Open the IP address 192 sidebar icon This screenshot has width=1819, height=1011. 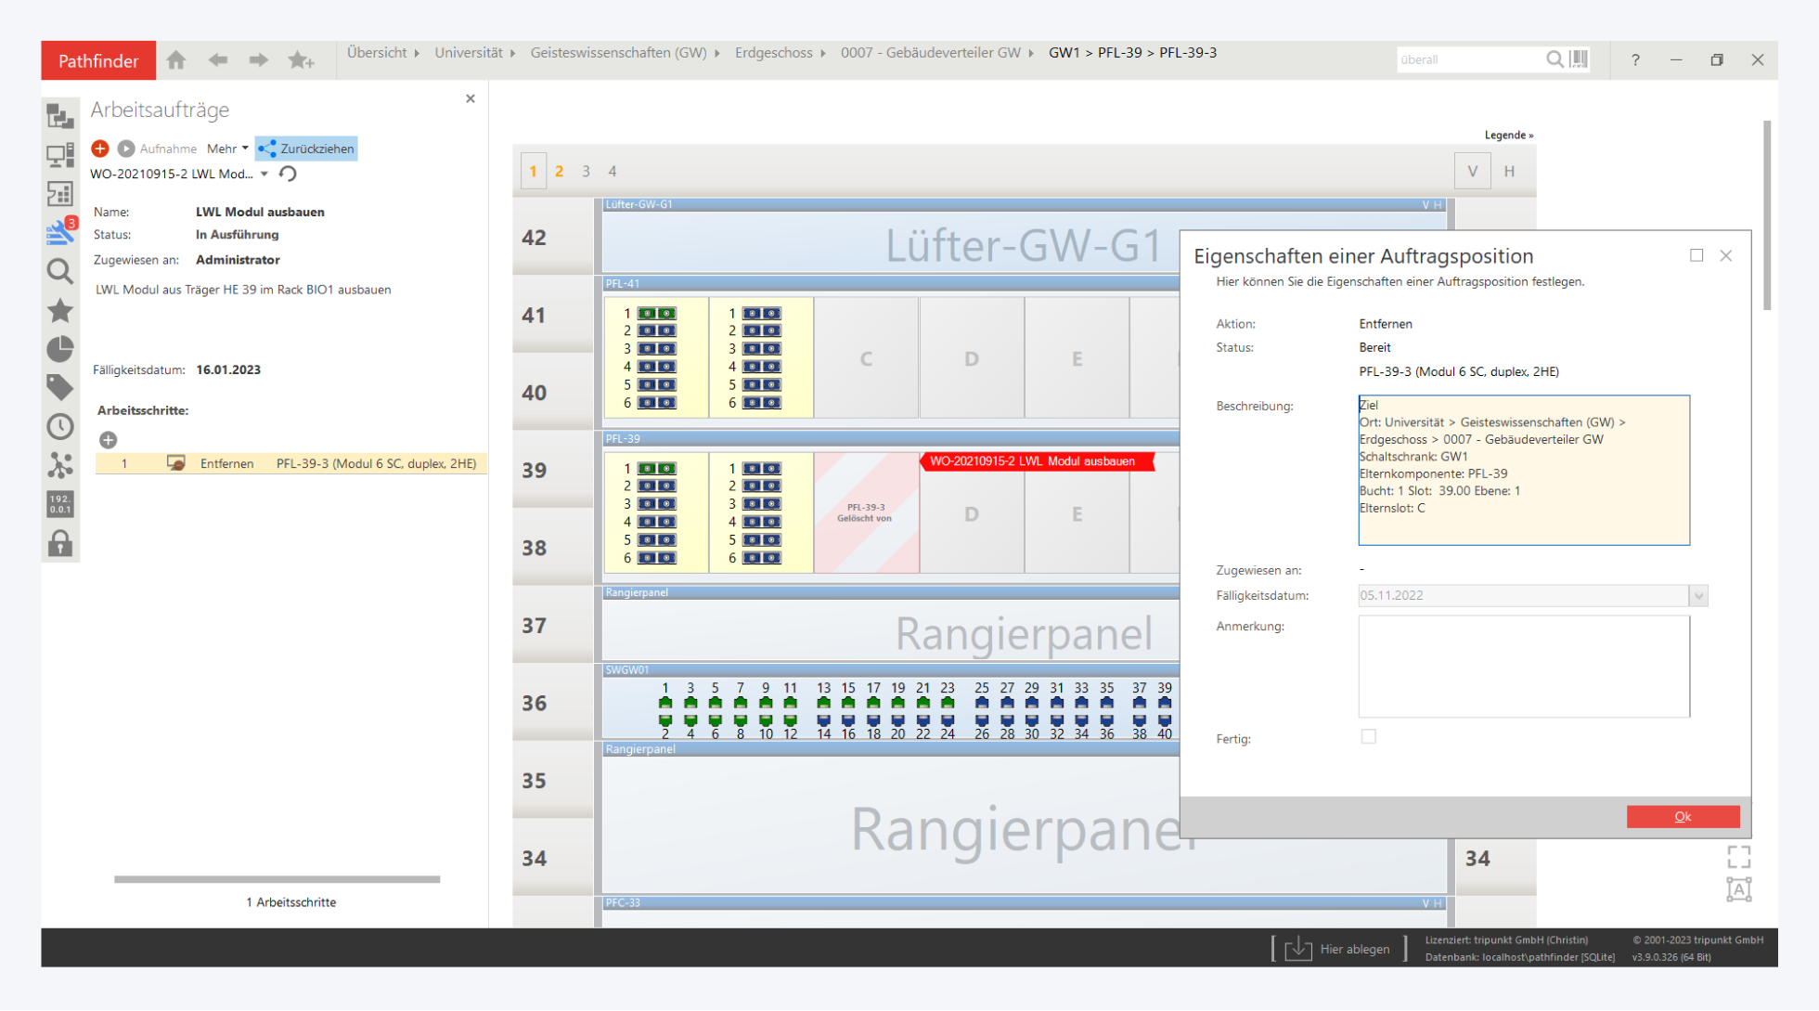pyautogui.click(x=60, y=503)
